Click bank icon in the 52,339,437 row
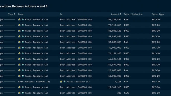The width and height of the screenshot is (171, 96). (19, 19)
